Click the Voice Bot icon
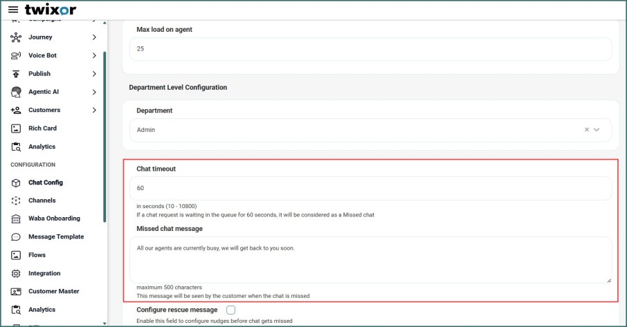Viewport: 627px width, 327px height. (16, 55)
